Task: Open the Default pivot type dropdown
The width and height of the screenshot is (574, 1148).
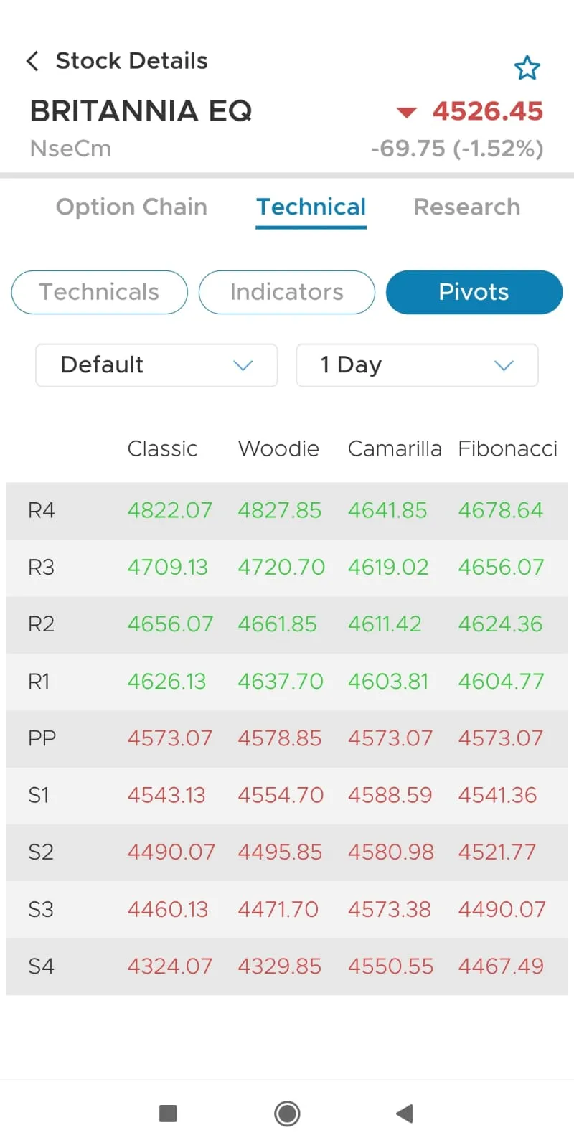Action: (x=156, y=365)
